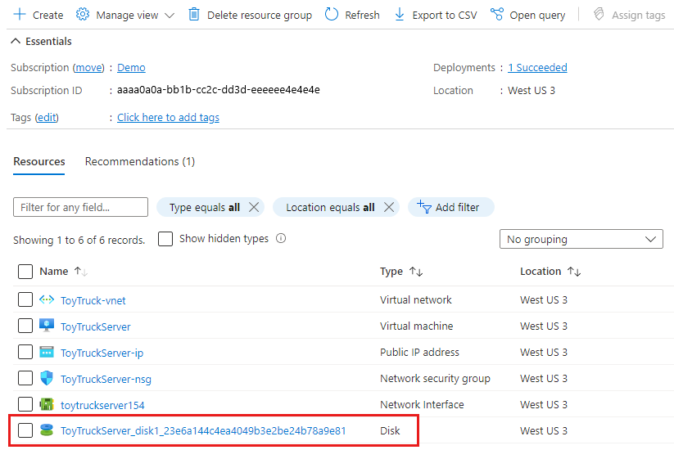The width and height of the screenshot is (674, 459).
Task: Check the ToyTruckServer-ip row checkbox
Action: (25, 352)
